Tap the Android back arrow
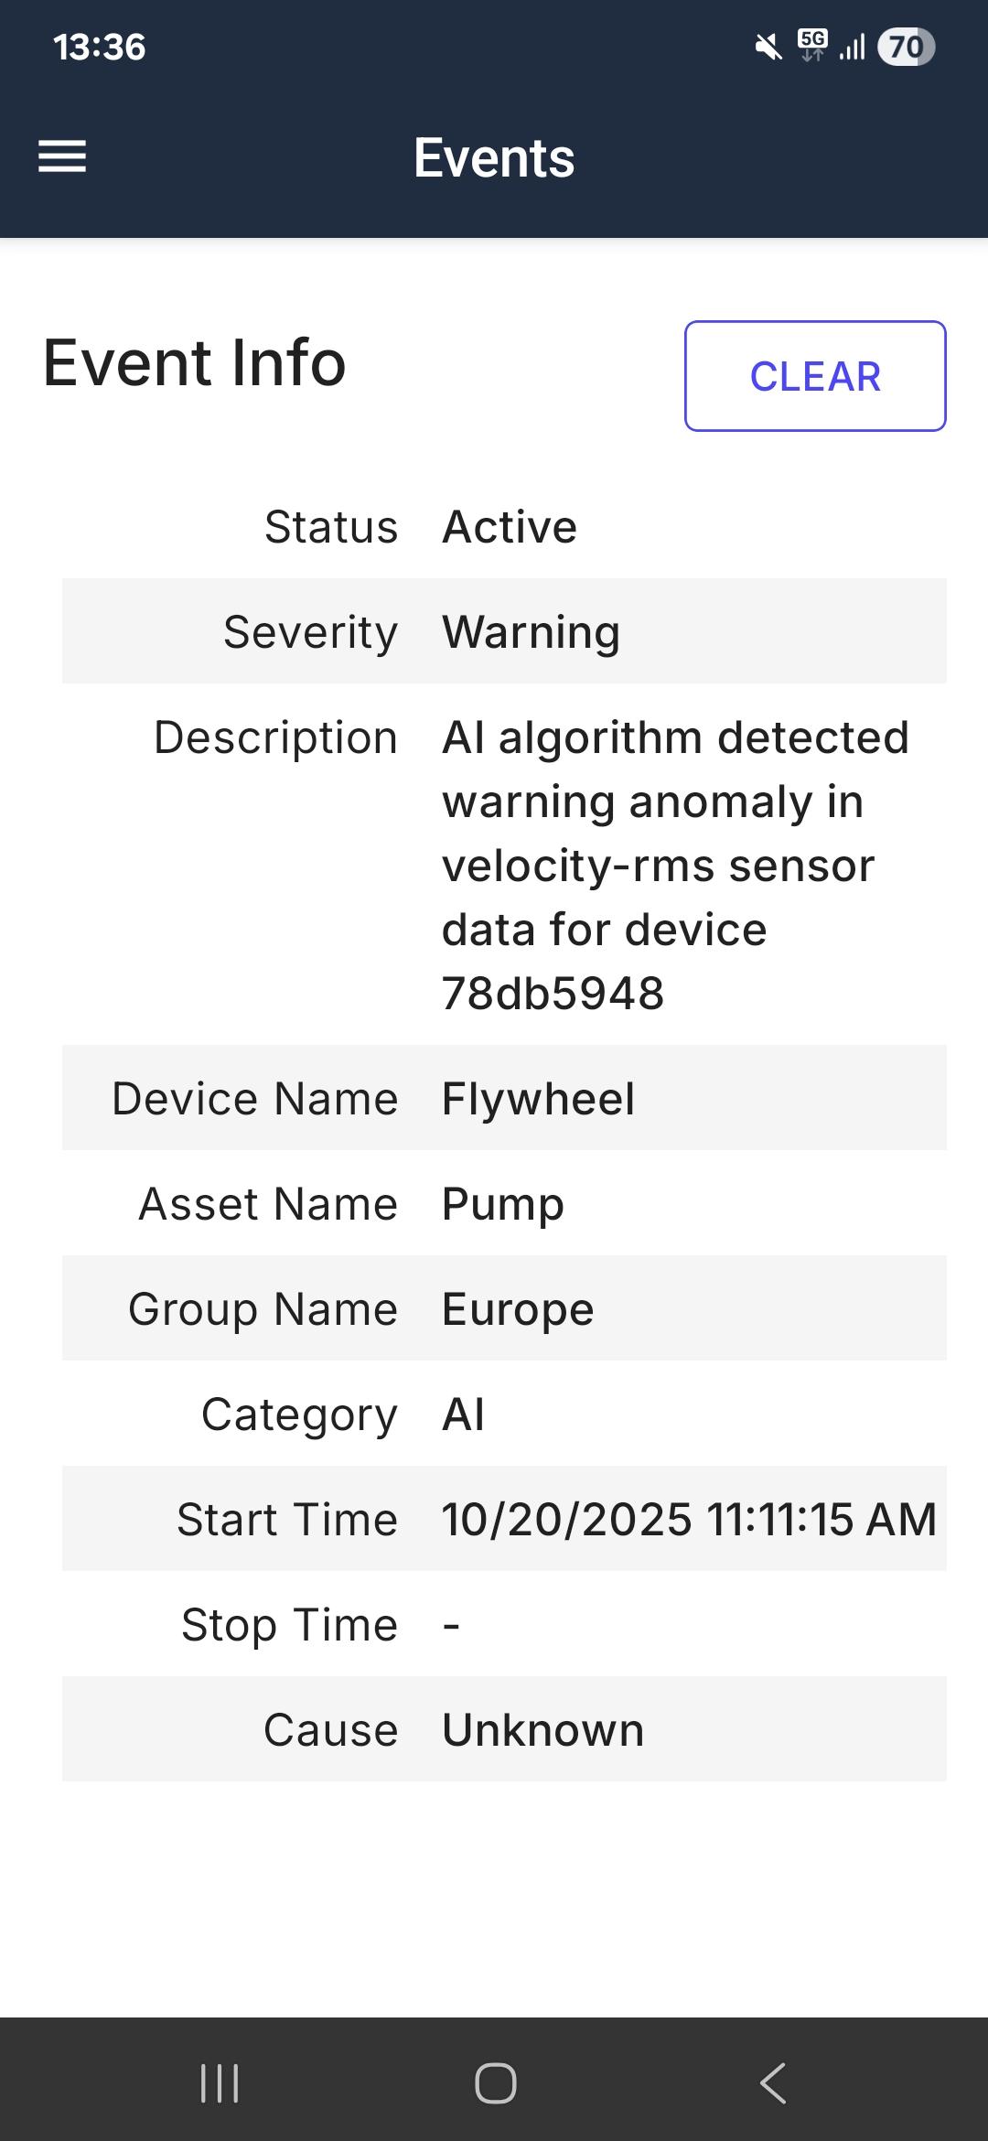Viewport: 988px width, 2141px height. coord(773,2083)
